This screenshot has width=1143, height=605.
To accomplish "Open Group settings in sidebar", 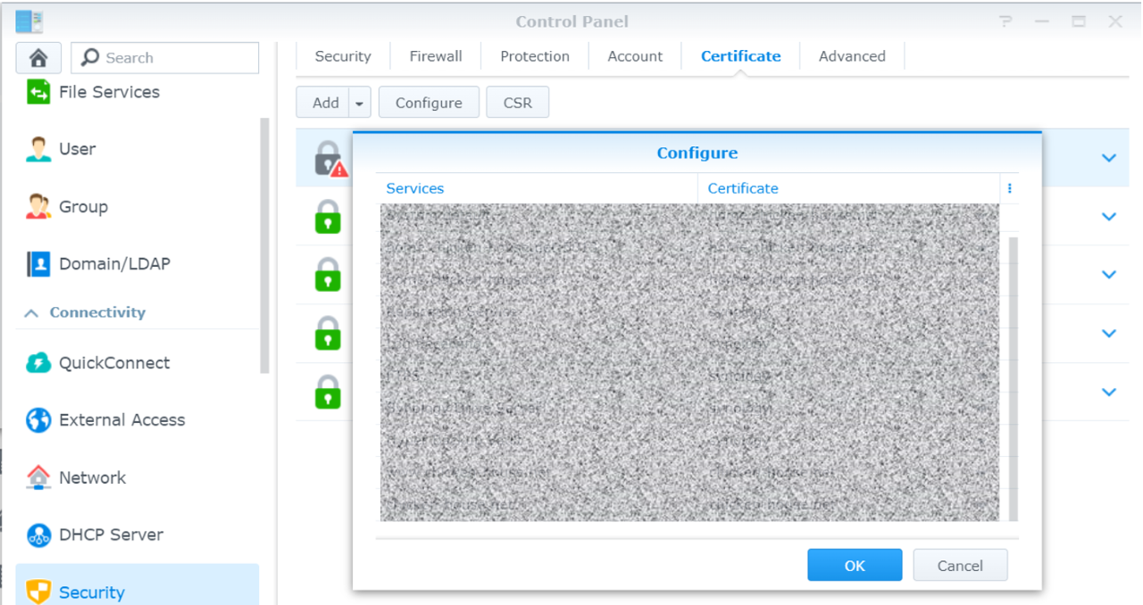I will coord(82,207).
